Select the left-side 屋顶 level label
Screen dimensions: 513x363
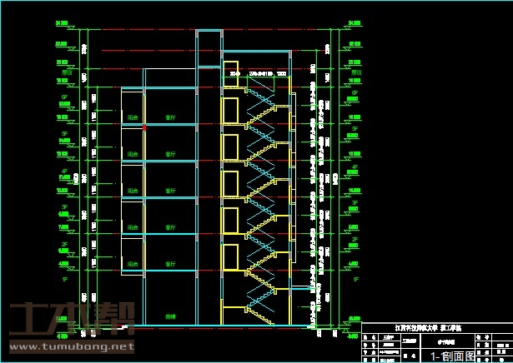[x=63, y=72]
